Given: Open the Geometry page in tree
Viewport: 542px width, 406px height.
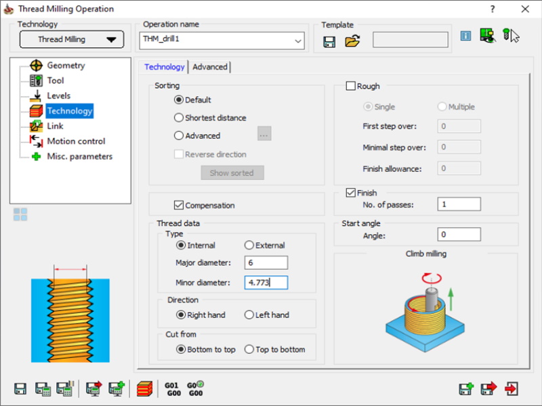Looking at the screenshot, I should pyautogui.click(x=65, y=66).
